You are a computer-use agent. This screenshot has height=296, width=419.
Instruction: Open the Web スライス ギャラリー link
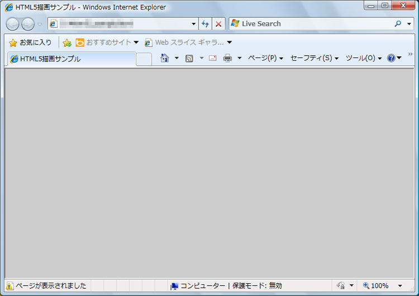pos(184,42)
